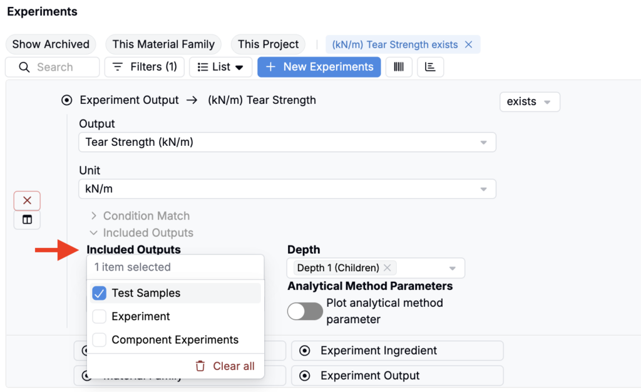Screen dimensions: 641x392
Task: Open the kN/m Unit dropdown
Action: 287,188
